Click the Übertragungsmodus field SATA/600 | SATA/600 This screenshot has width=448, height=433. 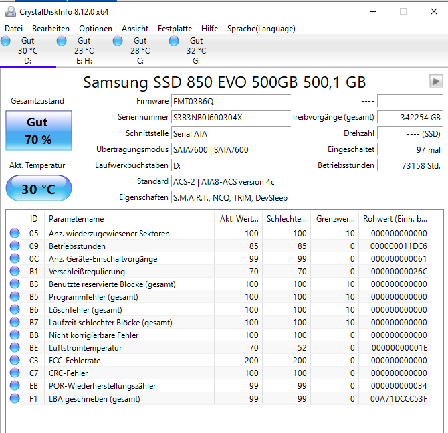231,150
